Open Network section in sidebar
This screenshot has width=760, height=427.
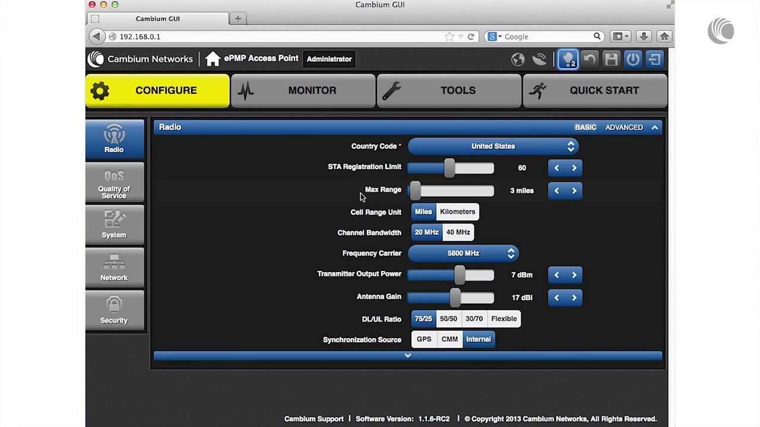114,268
